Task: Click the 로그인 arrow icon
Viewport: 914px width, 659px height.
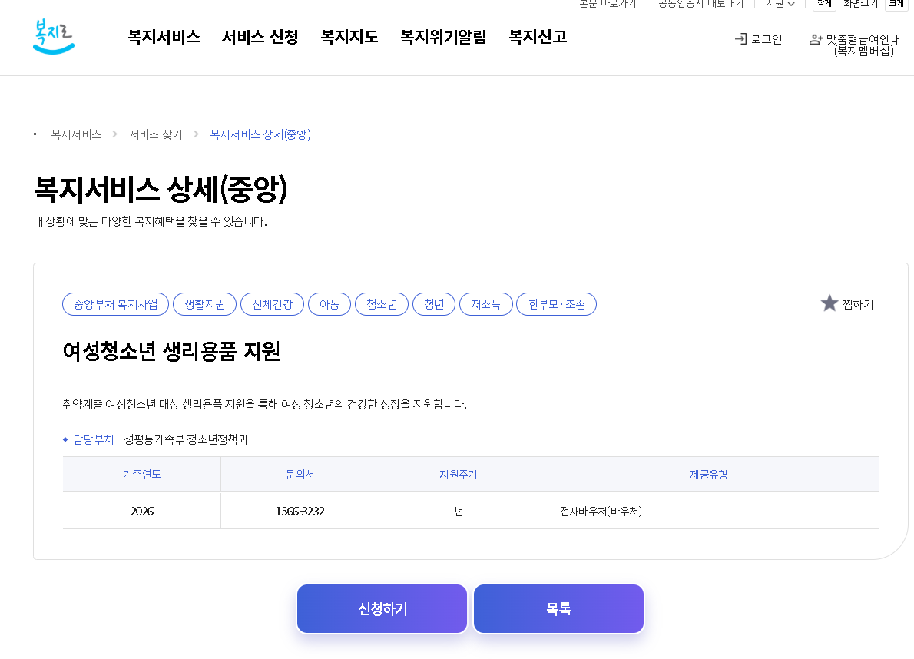Action: click(741, 39)
